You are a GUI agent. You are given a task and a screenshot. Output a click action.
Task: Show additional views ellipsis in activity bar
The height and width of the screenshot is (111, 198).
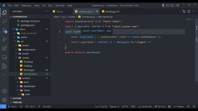click(4, 75)
